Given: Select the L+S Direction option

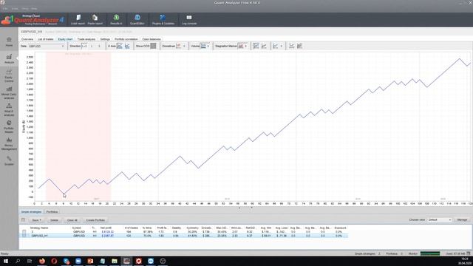Looking at the screenshot, I should [84, 46].
